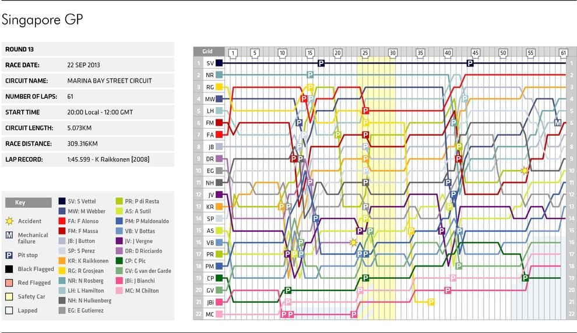Click the Safety Car yellow swatch in the Key

(9, 297)
